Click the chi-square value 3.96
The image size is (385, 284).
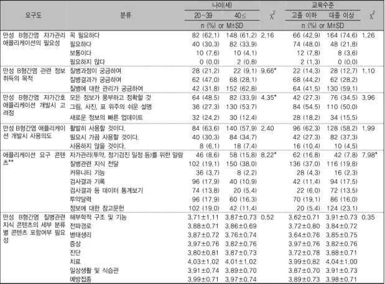point(368,98)
